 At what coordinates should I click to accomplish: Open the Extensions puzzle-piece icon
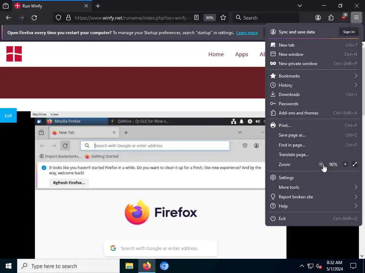point(331,18)
